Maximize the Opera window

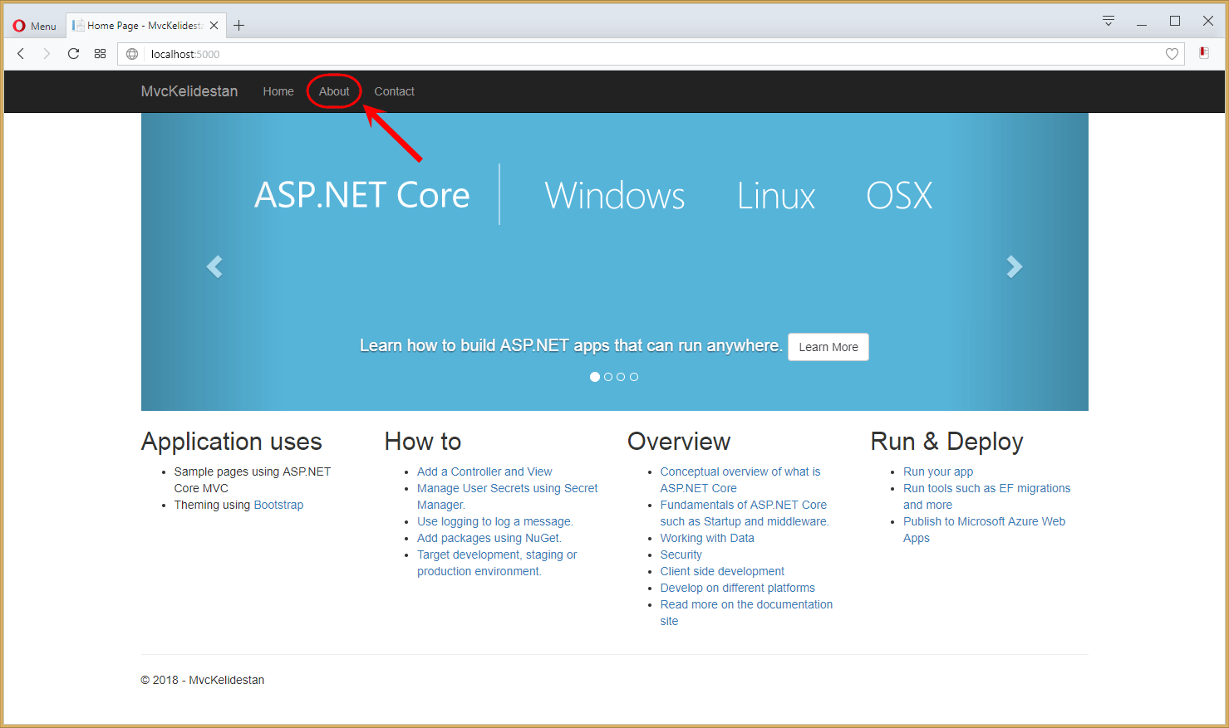[x=1175, y=22]
